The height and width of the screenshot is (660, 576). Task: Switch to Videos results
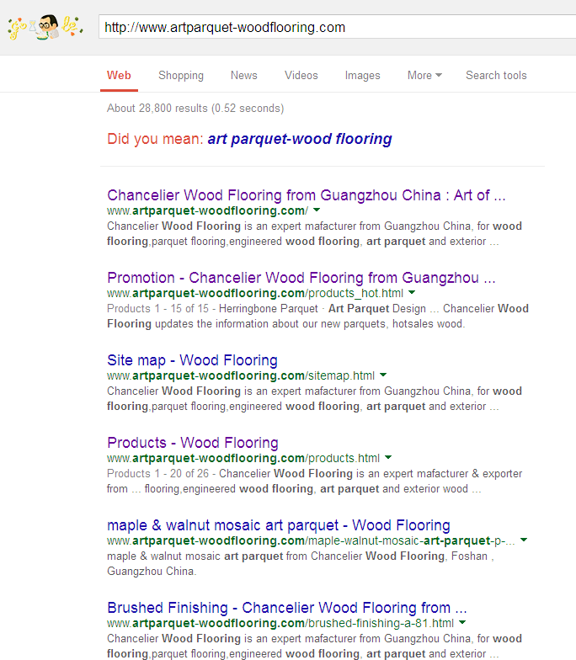(301, 76)
